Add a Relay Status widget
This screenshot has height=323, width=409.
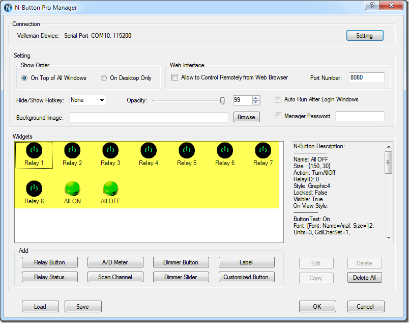click(x=49, y=277)
